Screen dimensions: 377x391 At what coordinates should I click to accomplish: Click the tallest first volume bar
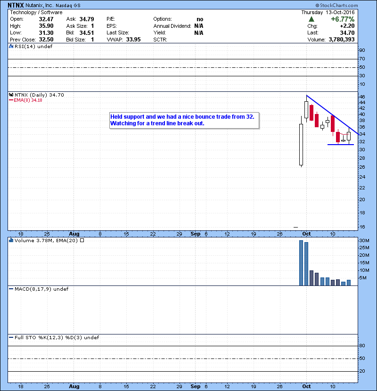pyautogui.click(x=301, y=263)
